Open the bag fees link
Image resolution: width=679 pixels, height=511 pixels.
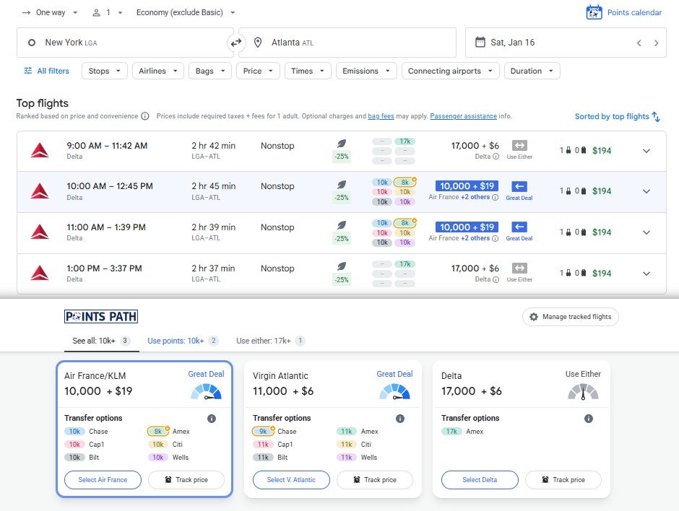click(x=381, y=116)
